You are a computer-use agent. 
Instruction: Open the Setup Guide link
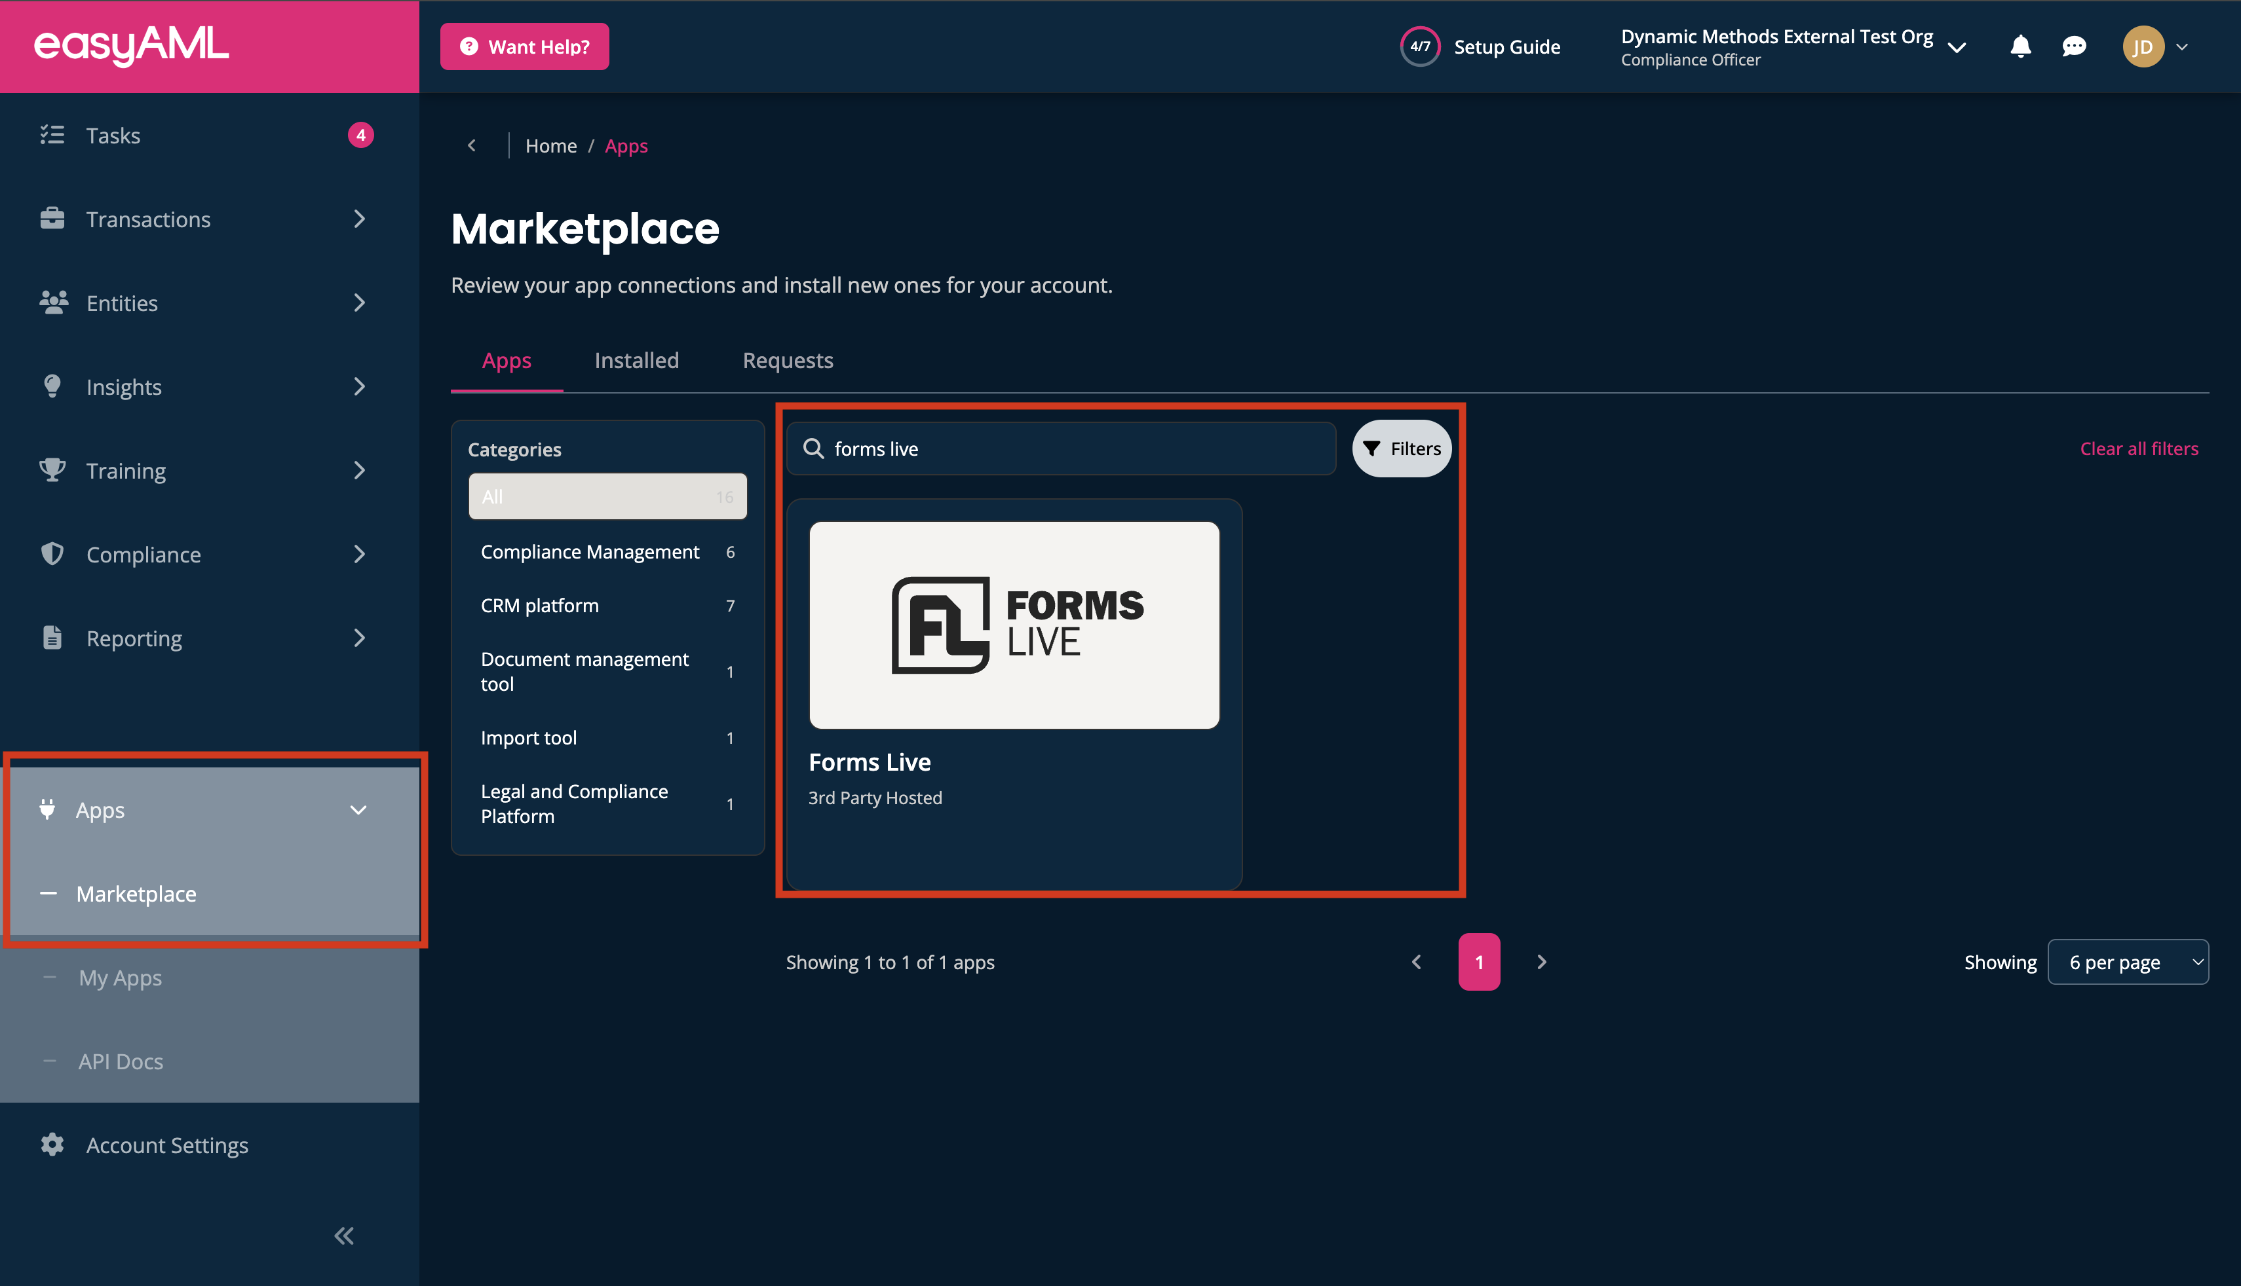tap(1506, 46)
